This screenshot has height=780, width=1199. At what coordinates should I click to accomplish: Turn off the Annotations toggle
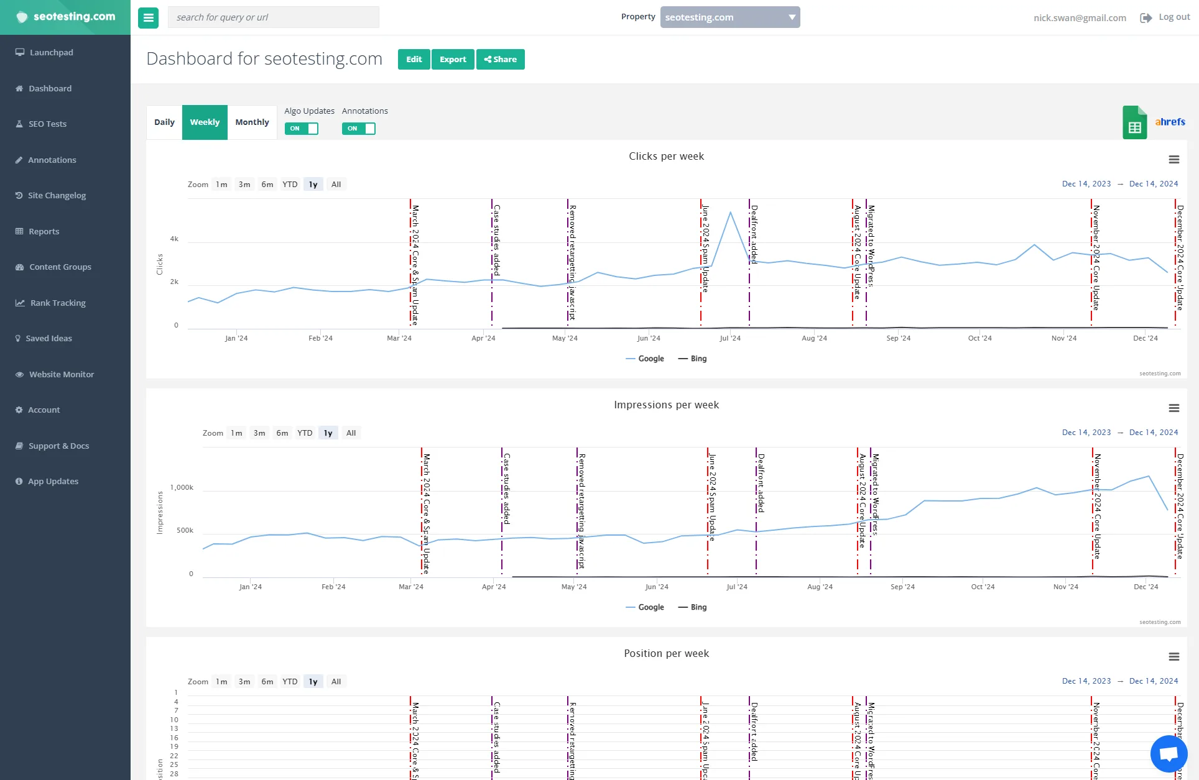tap(359, 129)
